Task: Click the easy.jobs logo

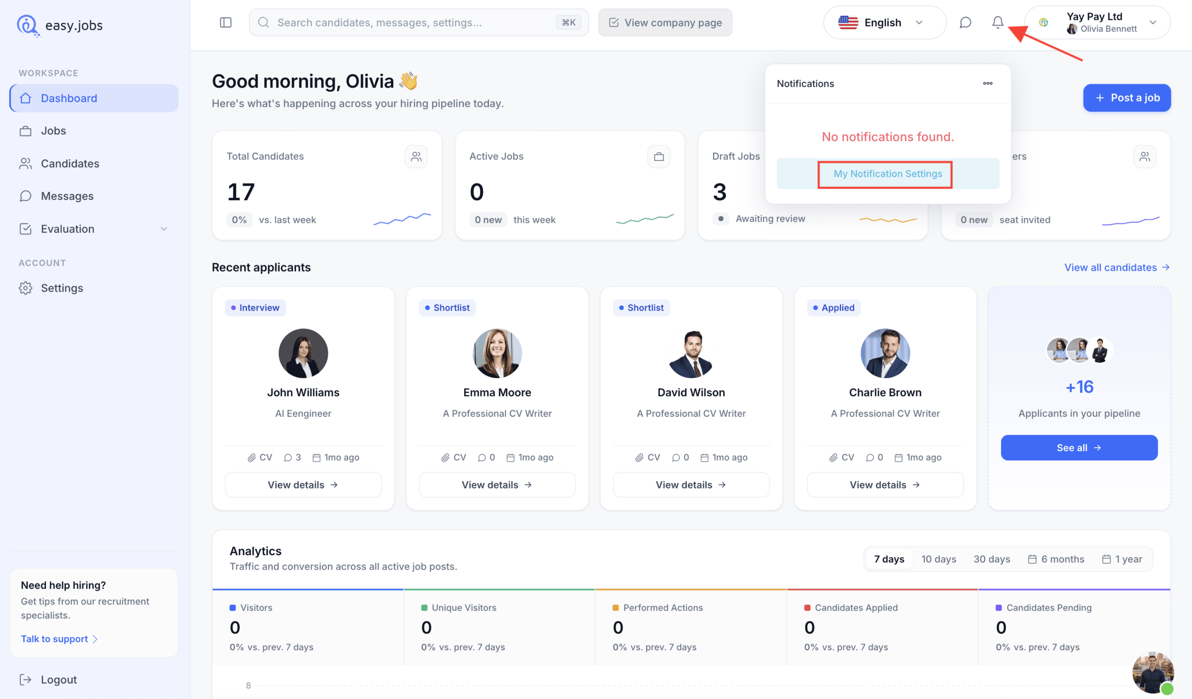Action: click(x=60, y=25)
